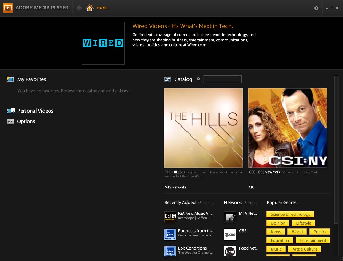Screen dimensions: 343x261
Task: Open help via the question mark icon
Action: click(316, 8)
